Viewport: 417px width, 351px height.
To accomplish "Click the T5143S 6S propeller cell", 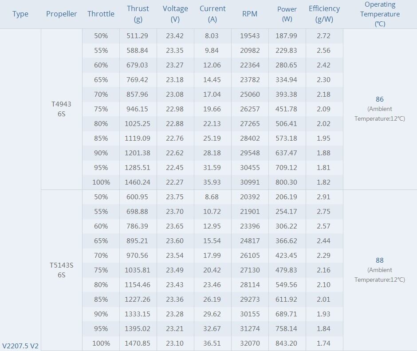I will click(x=62, y=270).
